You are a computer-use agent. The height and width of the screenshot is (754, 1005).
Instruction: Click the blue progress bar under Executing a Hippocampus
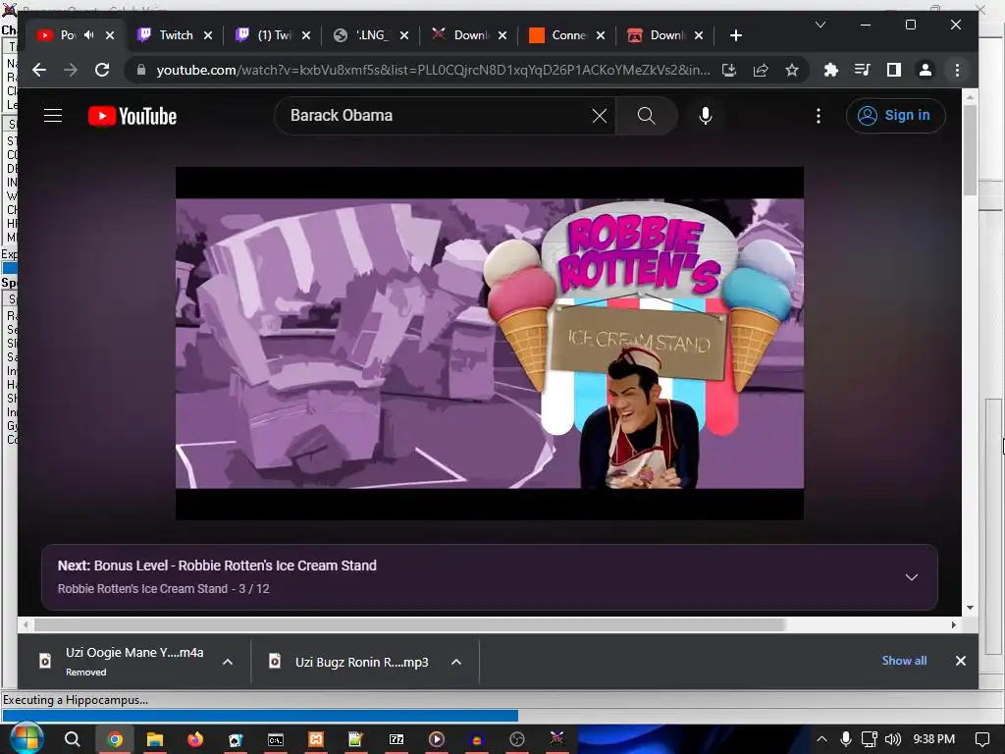pyautogui.click(x=260, y=716)
